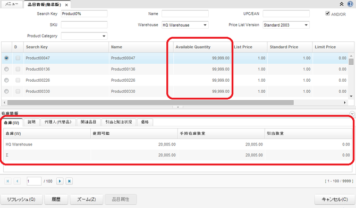Select radio button for Product00330
This screenshot has width=356, height=208.
[x=6, y=91]
